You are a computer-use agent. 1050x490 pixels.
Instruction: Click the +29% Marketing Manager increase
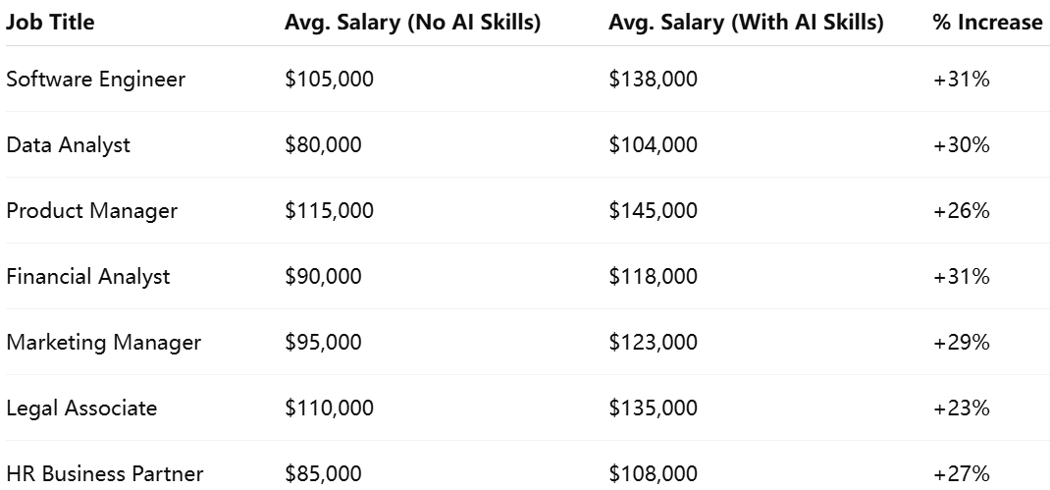pyautogui.click(x=961, y=342)
